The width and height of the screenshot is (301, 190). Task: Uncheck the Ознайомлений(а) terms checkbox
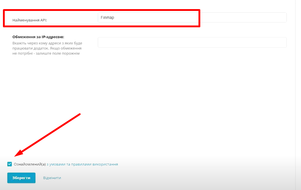pos(9,164)
